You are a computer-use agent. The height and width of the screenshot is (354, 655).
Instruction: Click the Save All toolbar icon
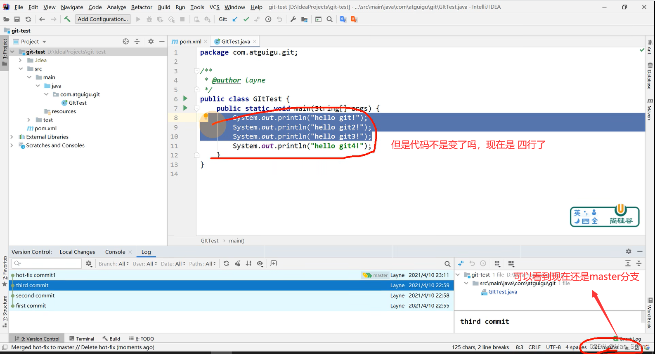click(17, 19)
